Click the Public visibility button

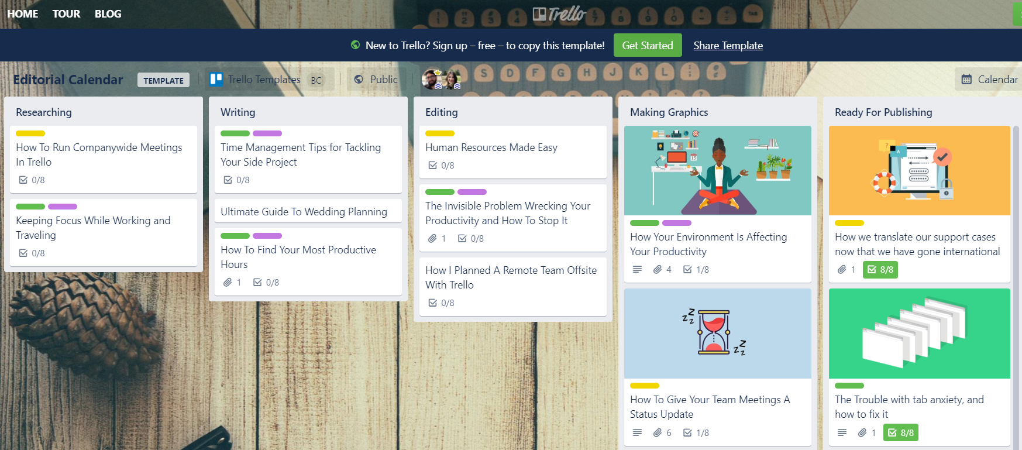pos(376,79)
